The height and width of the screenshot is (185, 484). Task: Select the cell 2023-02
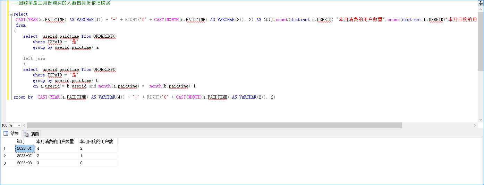point(25,156)
